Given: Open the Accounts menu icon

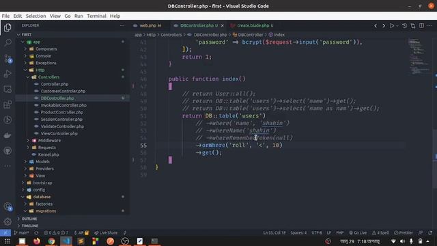Looking at the screenshot, I should click(x=8, y=206).
